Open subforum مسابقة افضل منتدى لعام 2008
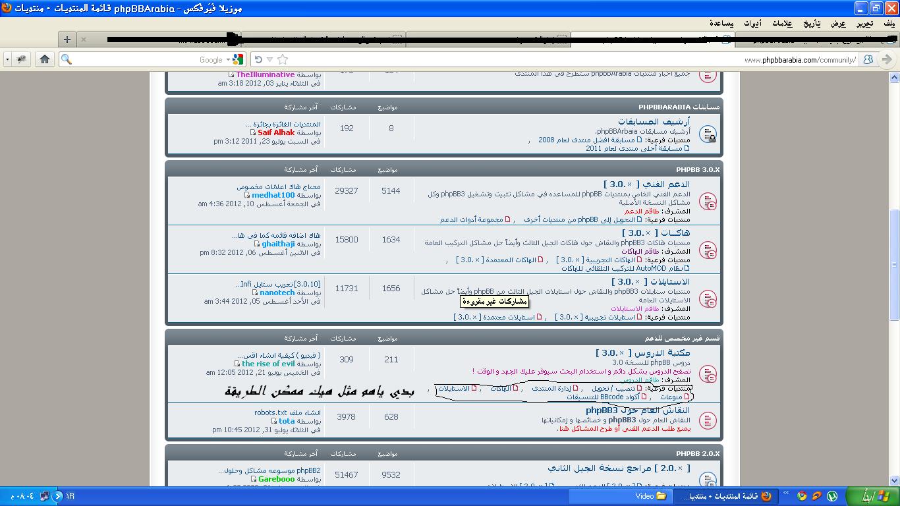This screenshot has height=506, width=900. (x=586, y=140)
